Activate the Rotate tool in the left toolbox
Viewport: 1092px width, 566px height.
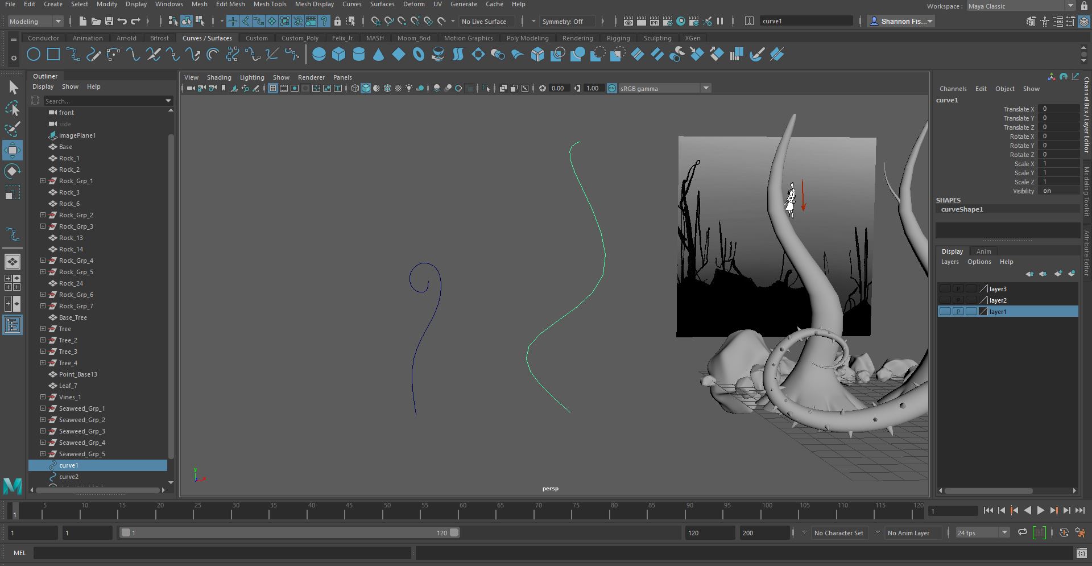[13, 171]
